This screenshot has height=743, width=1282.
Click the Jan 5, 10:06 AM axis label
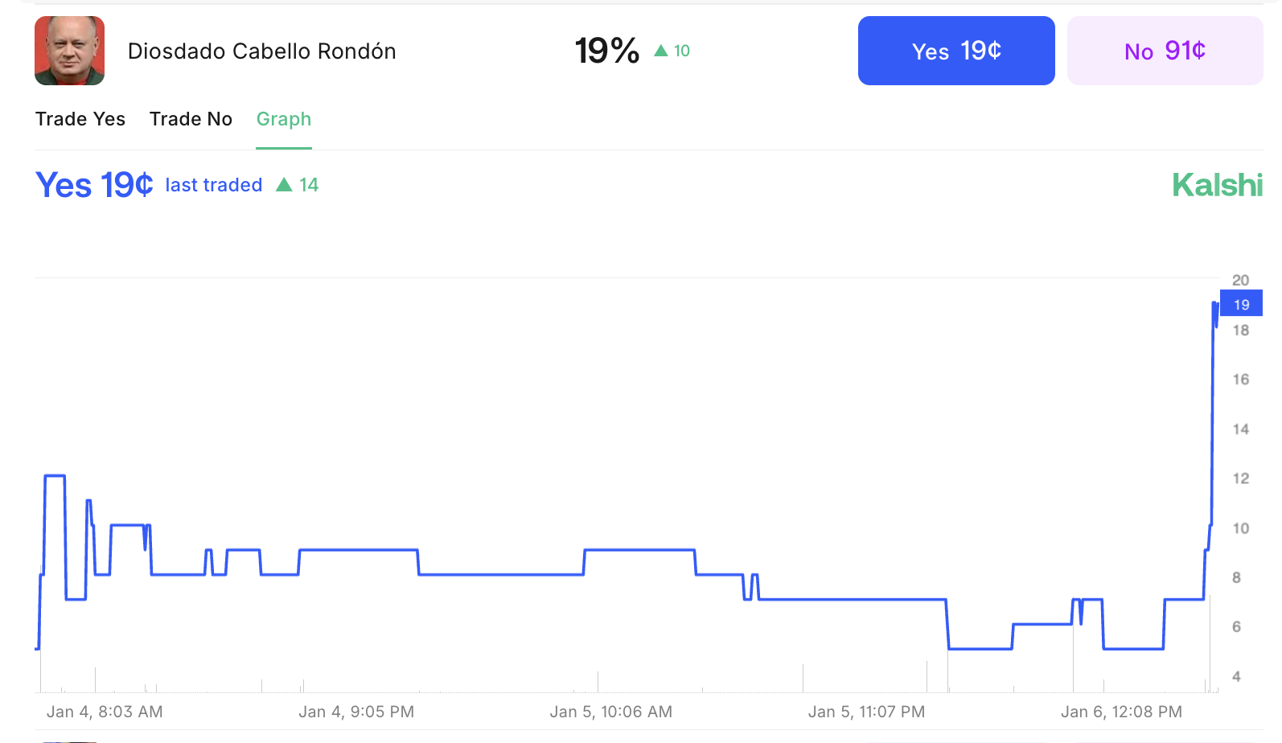coord(611,712)
